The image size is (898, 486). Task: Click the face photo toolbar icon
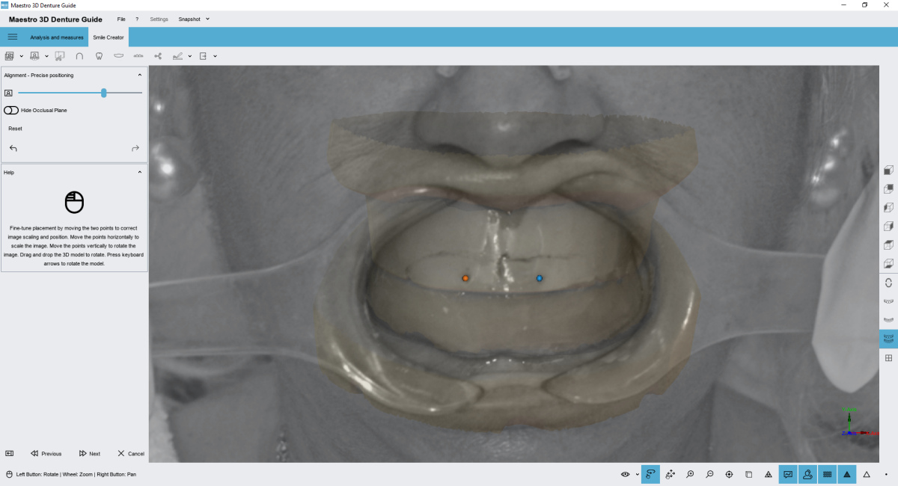point(34,56)
